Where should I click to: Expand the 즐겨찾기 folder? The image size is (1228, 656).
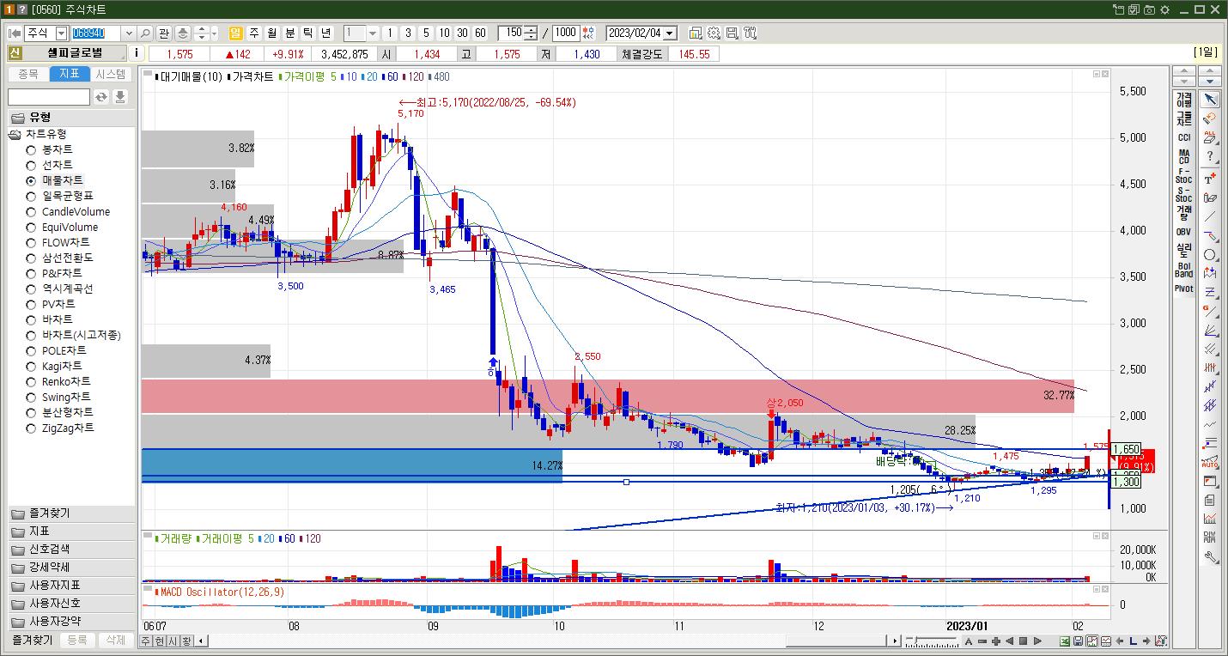click(x=72, y=513)
